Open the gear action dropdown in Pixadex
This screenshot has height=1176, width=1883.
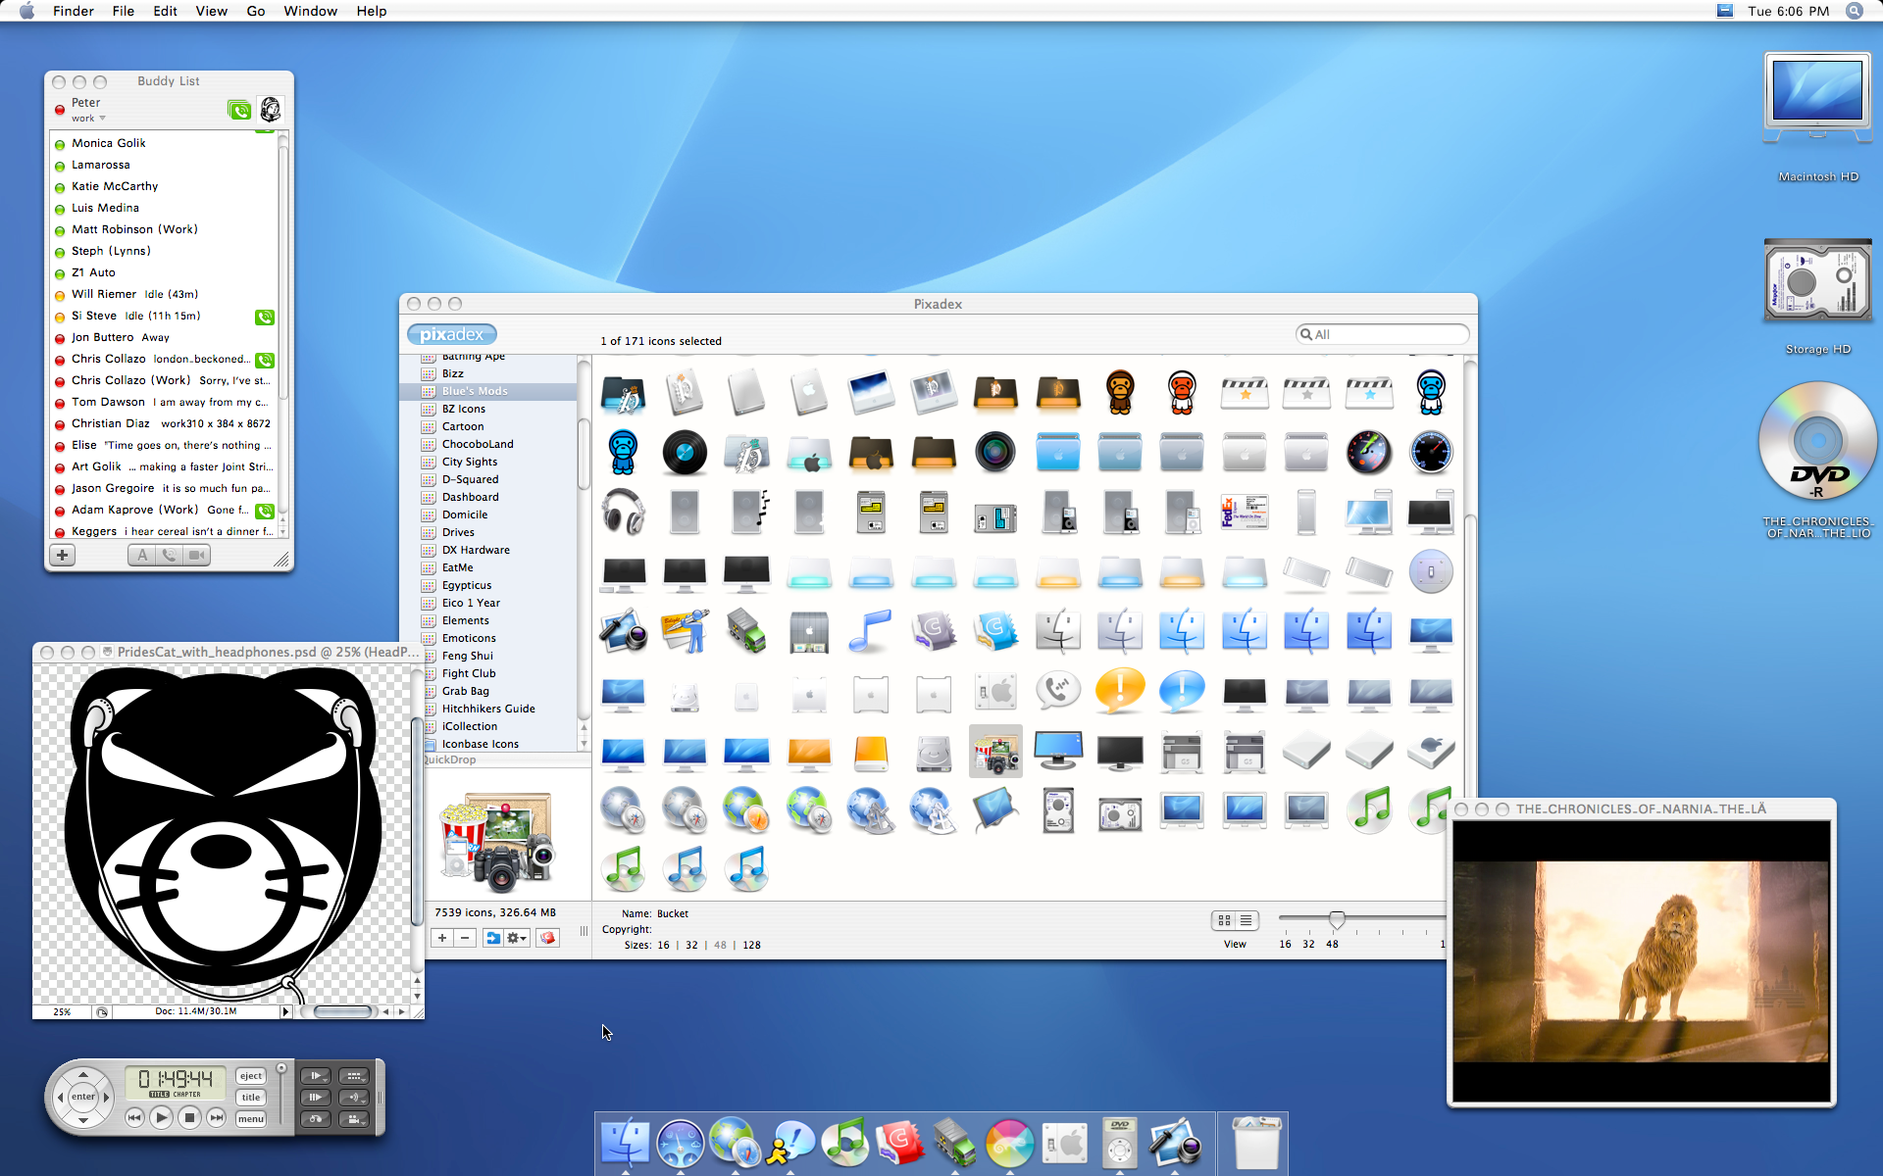516,938
